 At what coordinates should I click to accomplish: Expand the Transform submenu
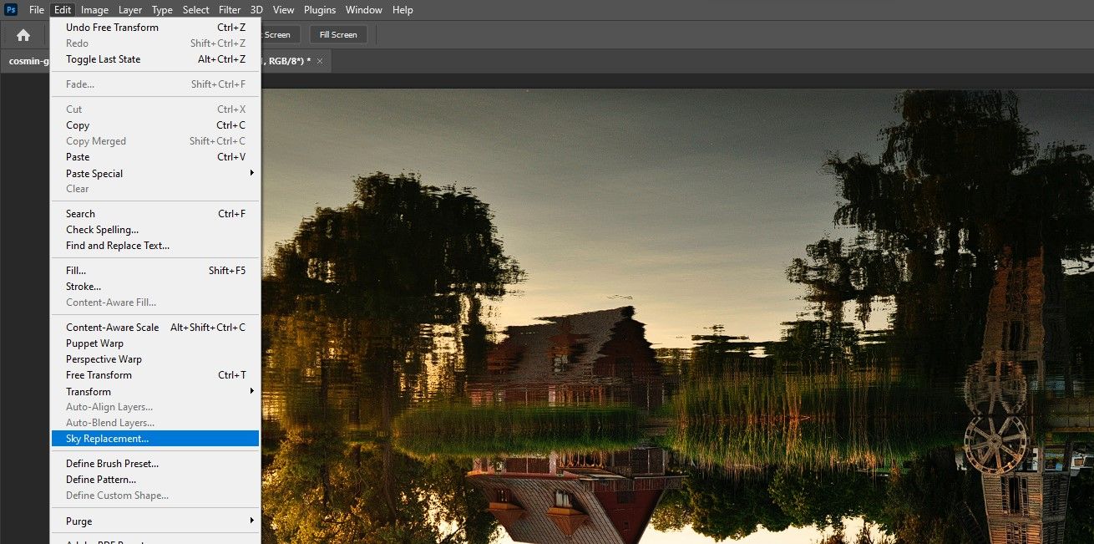pos(155,392)
